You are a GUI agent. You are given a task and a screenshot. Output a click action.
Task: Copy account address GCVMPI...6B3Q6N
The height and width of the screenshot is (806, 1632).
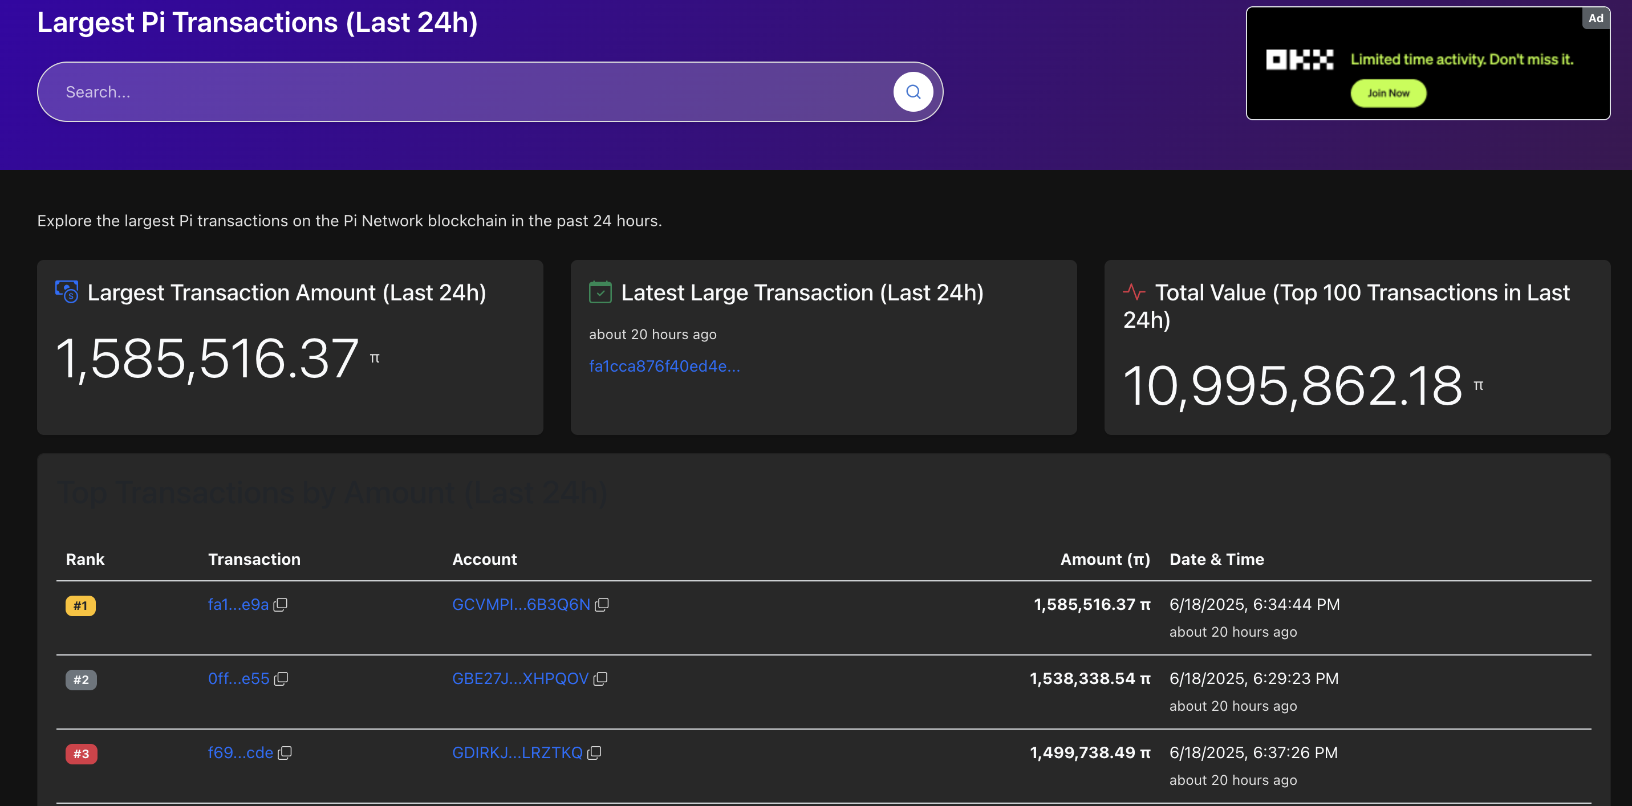pyautogui.click(x=602, y=605)
